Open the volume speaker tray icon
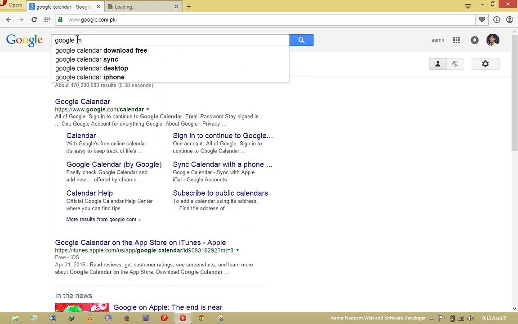Viewport: 518px width, 324px height. point(471,319)
